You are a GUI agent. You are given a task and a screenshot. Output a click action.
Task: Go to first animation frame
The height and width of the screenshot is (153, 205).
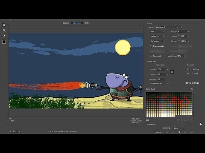[167, 132]
